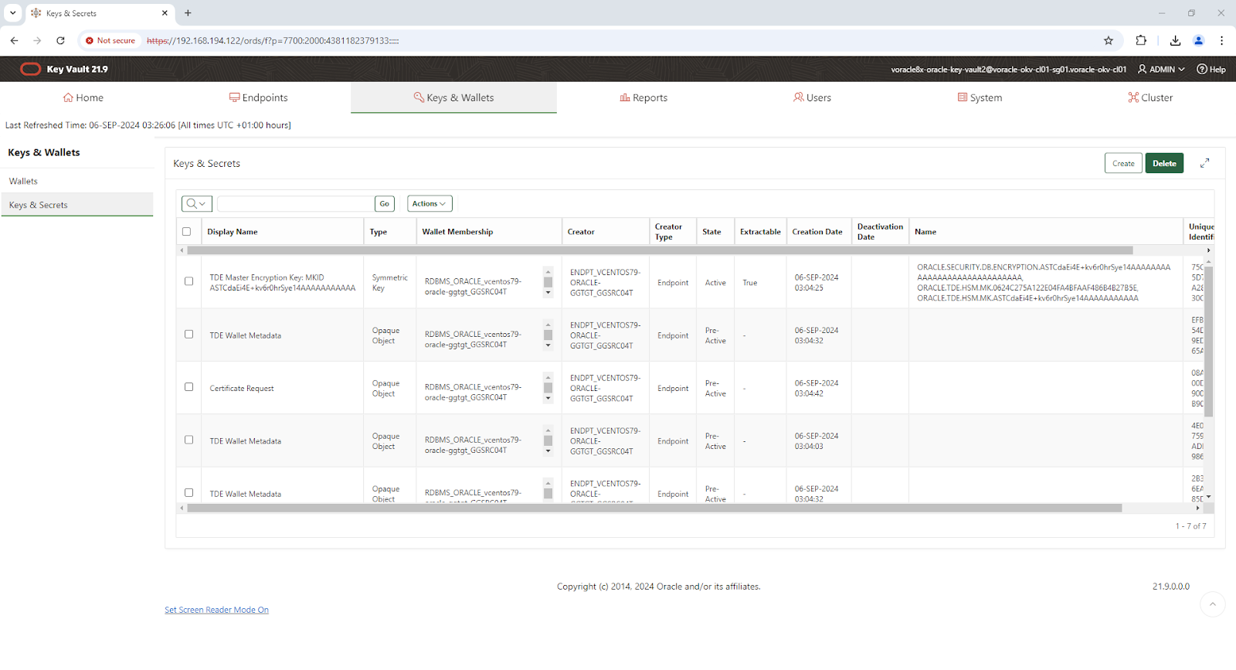Click the Create button
Viewport: 1236px width, 670px height.
1123,163
